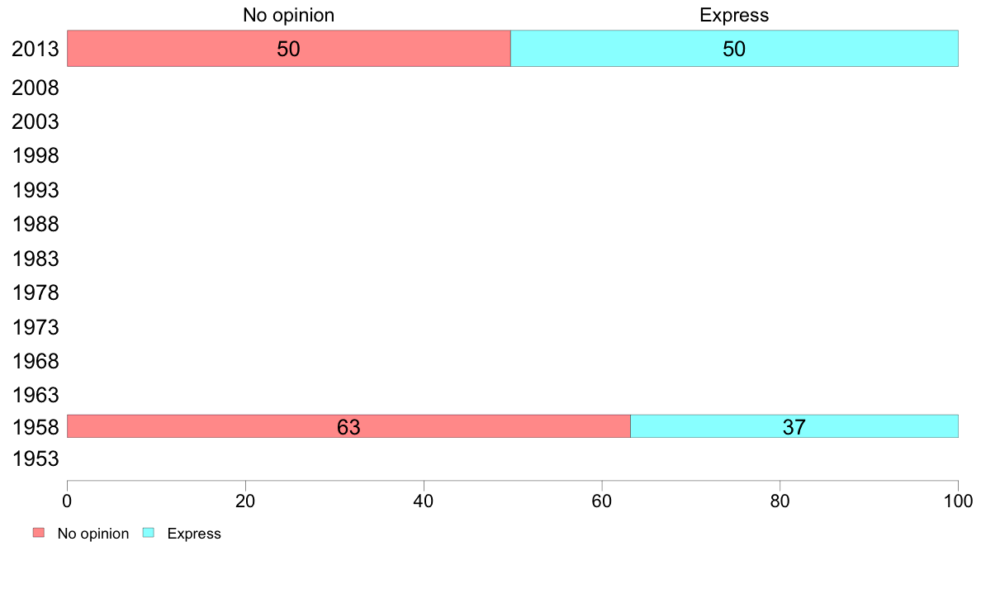This screenshot has width=981, height=608.
Task: Select the 2013 No opinion bar segment
Action: click(x=288, y=48)
